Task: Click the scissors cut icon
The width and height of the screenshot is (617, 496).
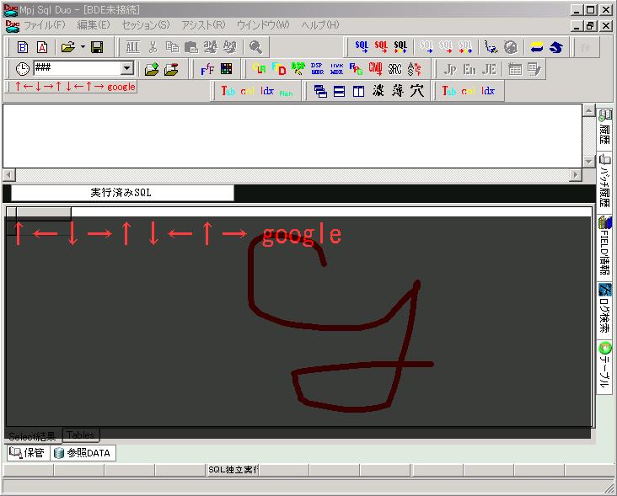Action: point(153,47)
